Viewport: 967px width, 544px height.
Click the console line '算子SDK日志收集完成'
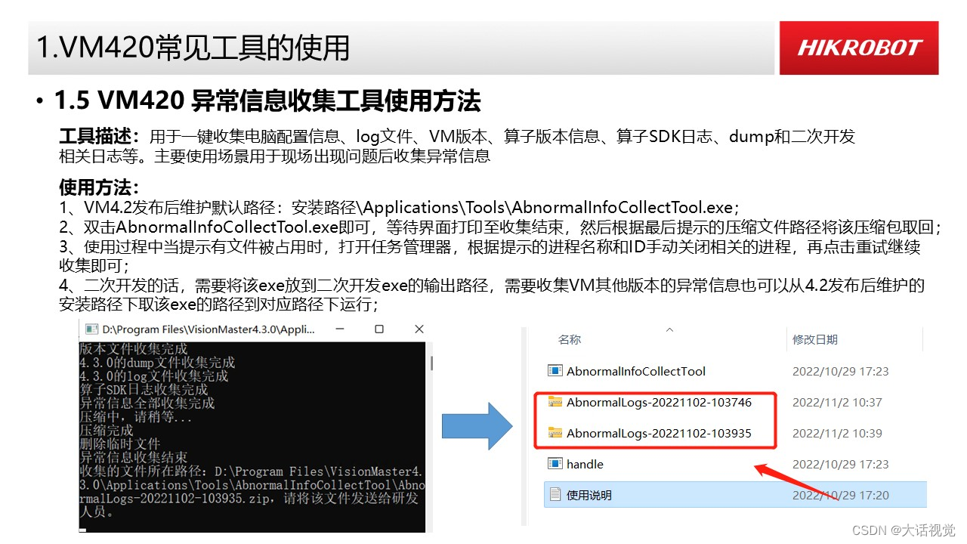pos(144,390)
